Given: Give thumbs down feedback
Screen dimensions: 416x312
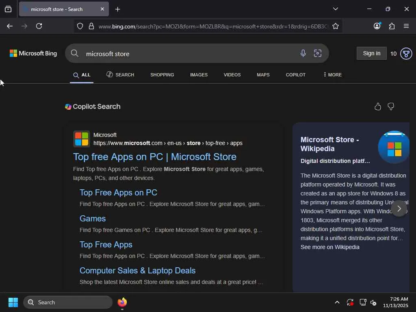Looking at the screenshot, I should pyautogui.click(x=391, y=106).
